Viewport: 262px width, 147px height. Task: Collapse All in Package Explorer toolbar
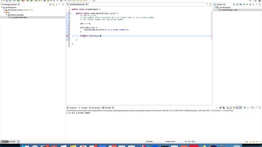pyautogui.click(x=50, y=4)
